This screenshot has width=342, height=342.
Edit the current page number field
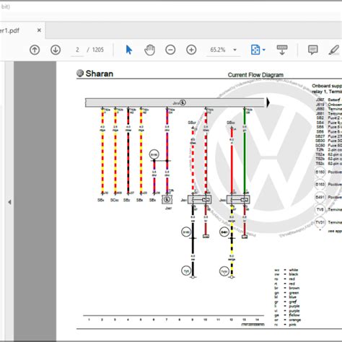77,50
